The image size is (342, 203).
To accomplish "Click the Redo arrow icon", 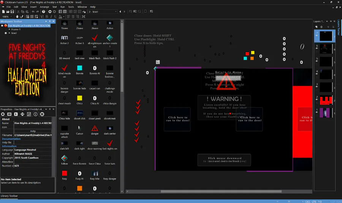I will (x=37, y=12).
